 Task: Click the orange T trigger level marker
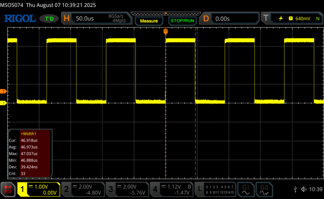pyautogui.click(x=3, y=92)
